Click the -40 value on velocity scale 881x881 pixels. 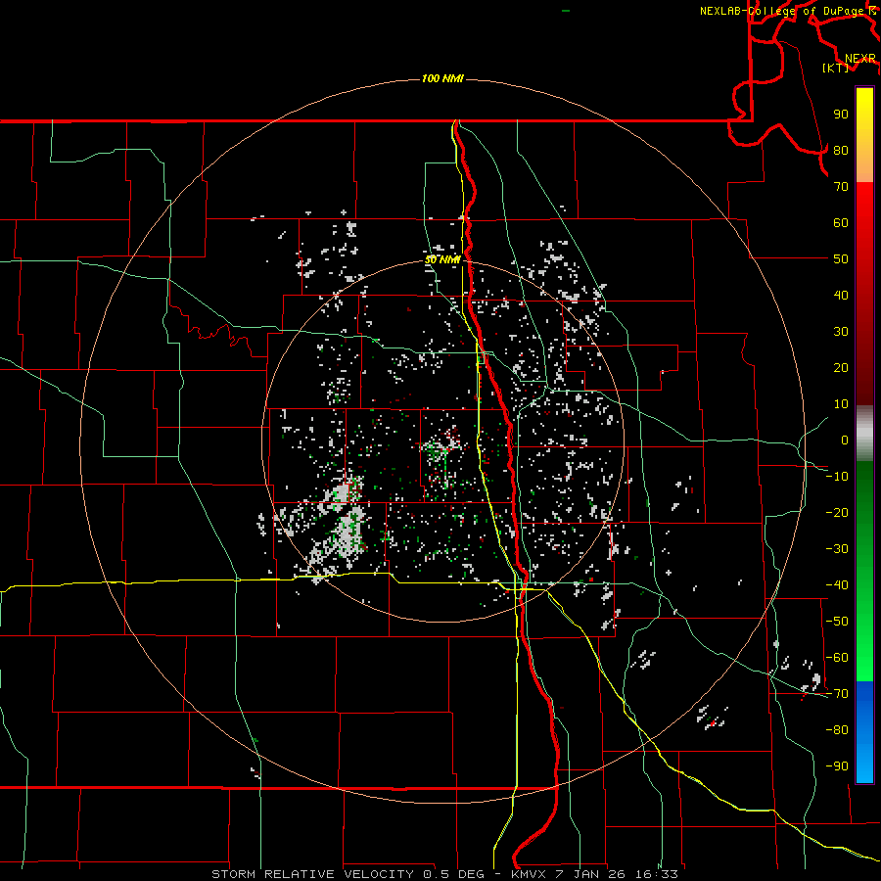click(x=837, y=585)
